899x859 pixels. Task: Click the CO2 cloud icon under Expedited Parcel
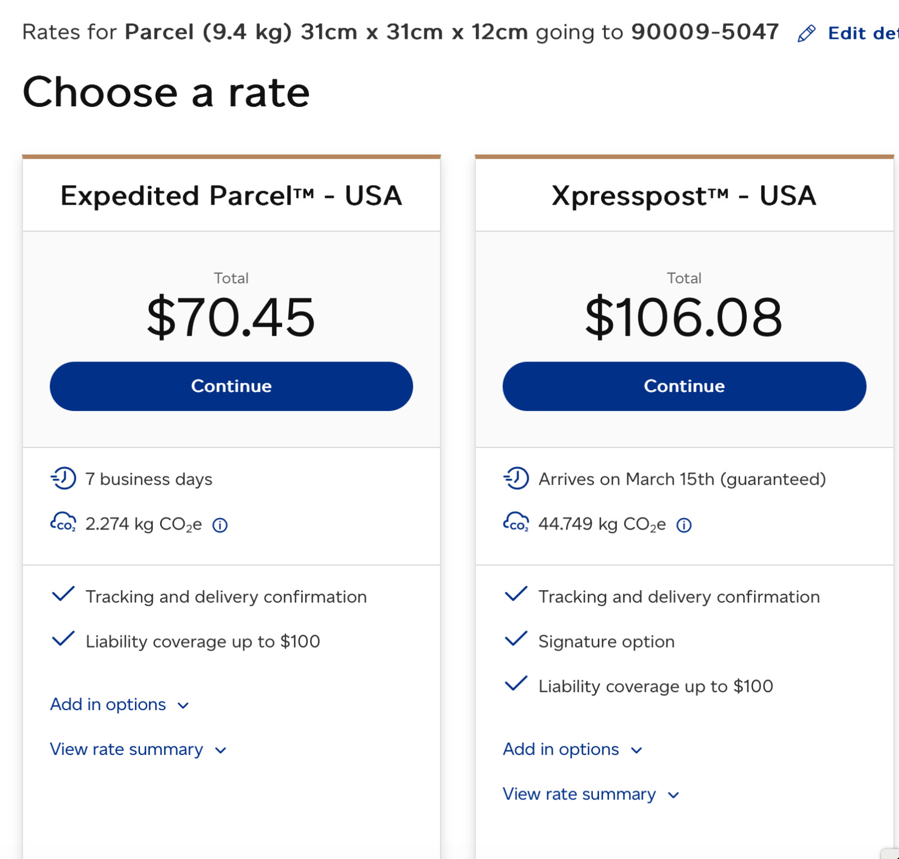click(x=63, y=522)
